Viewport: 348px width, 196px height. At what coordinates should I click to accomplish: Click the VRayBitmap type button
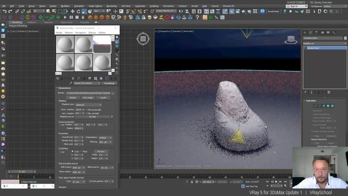pos(109,83)
